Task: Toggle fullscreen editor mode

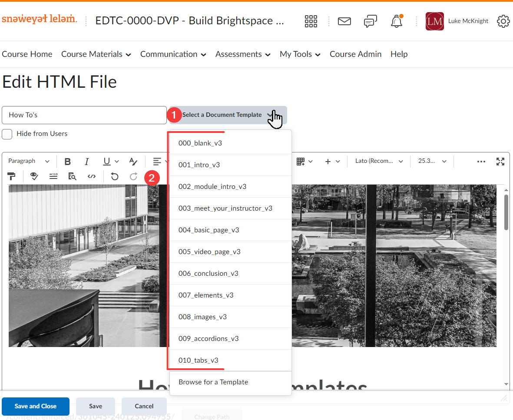Action: (x=500, y=161)
